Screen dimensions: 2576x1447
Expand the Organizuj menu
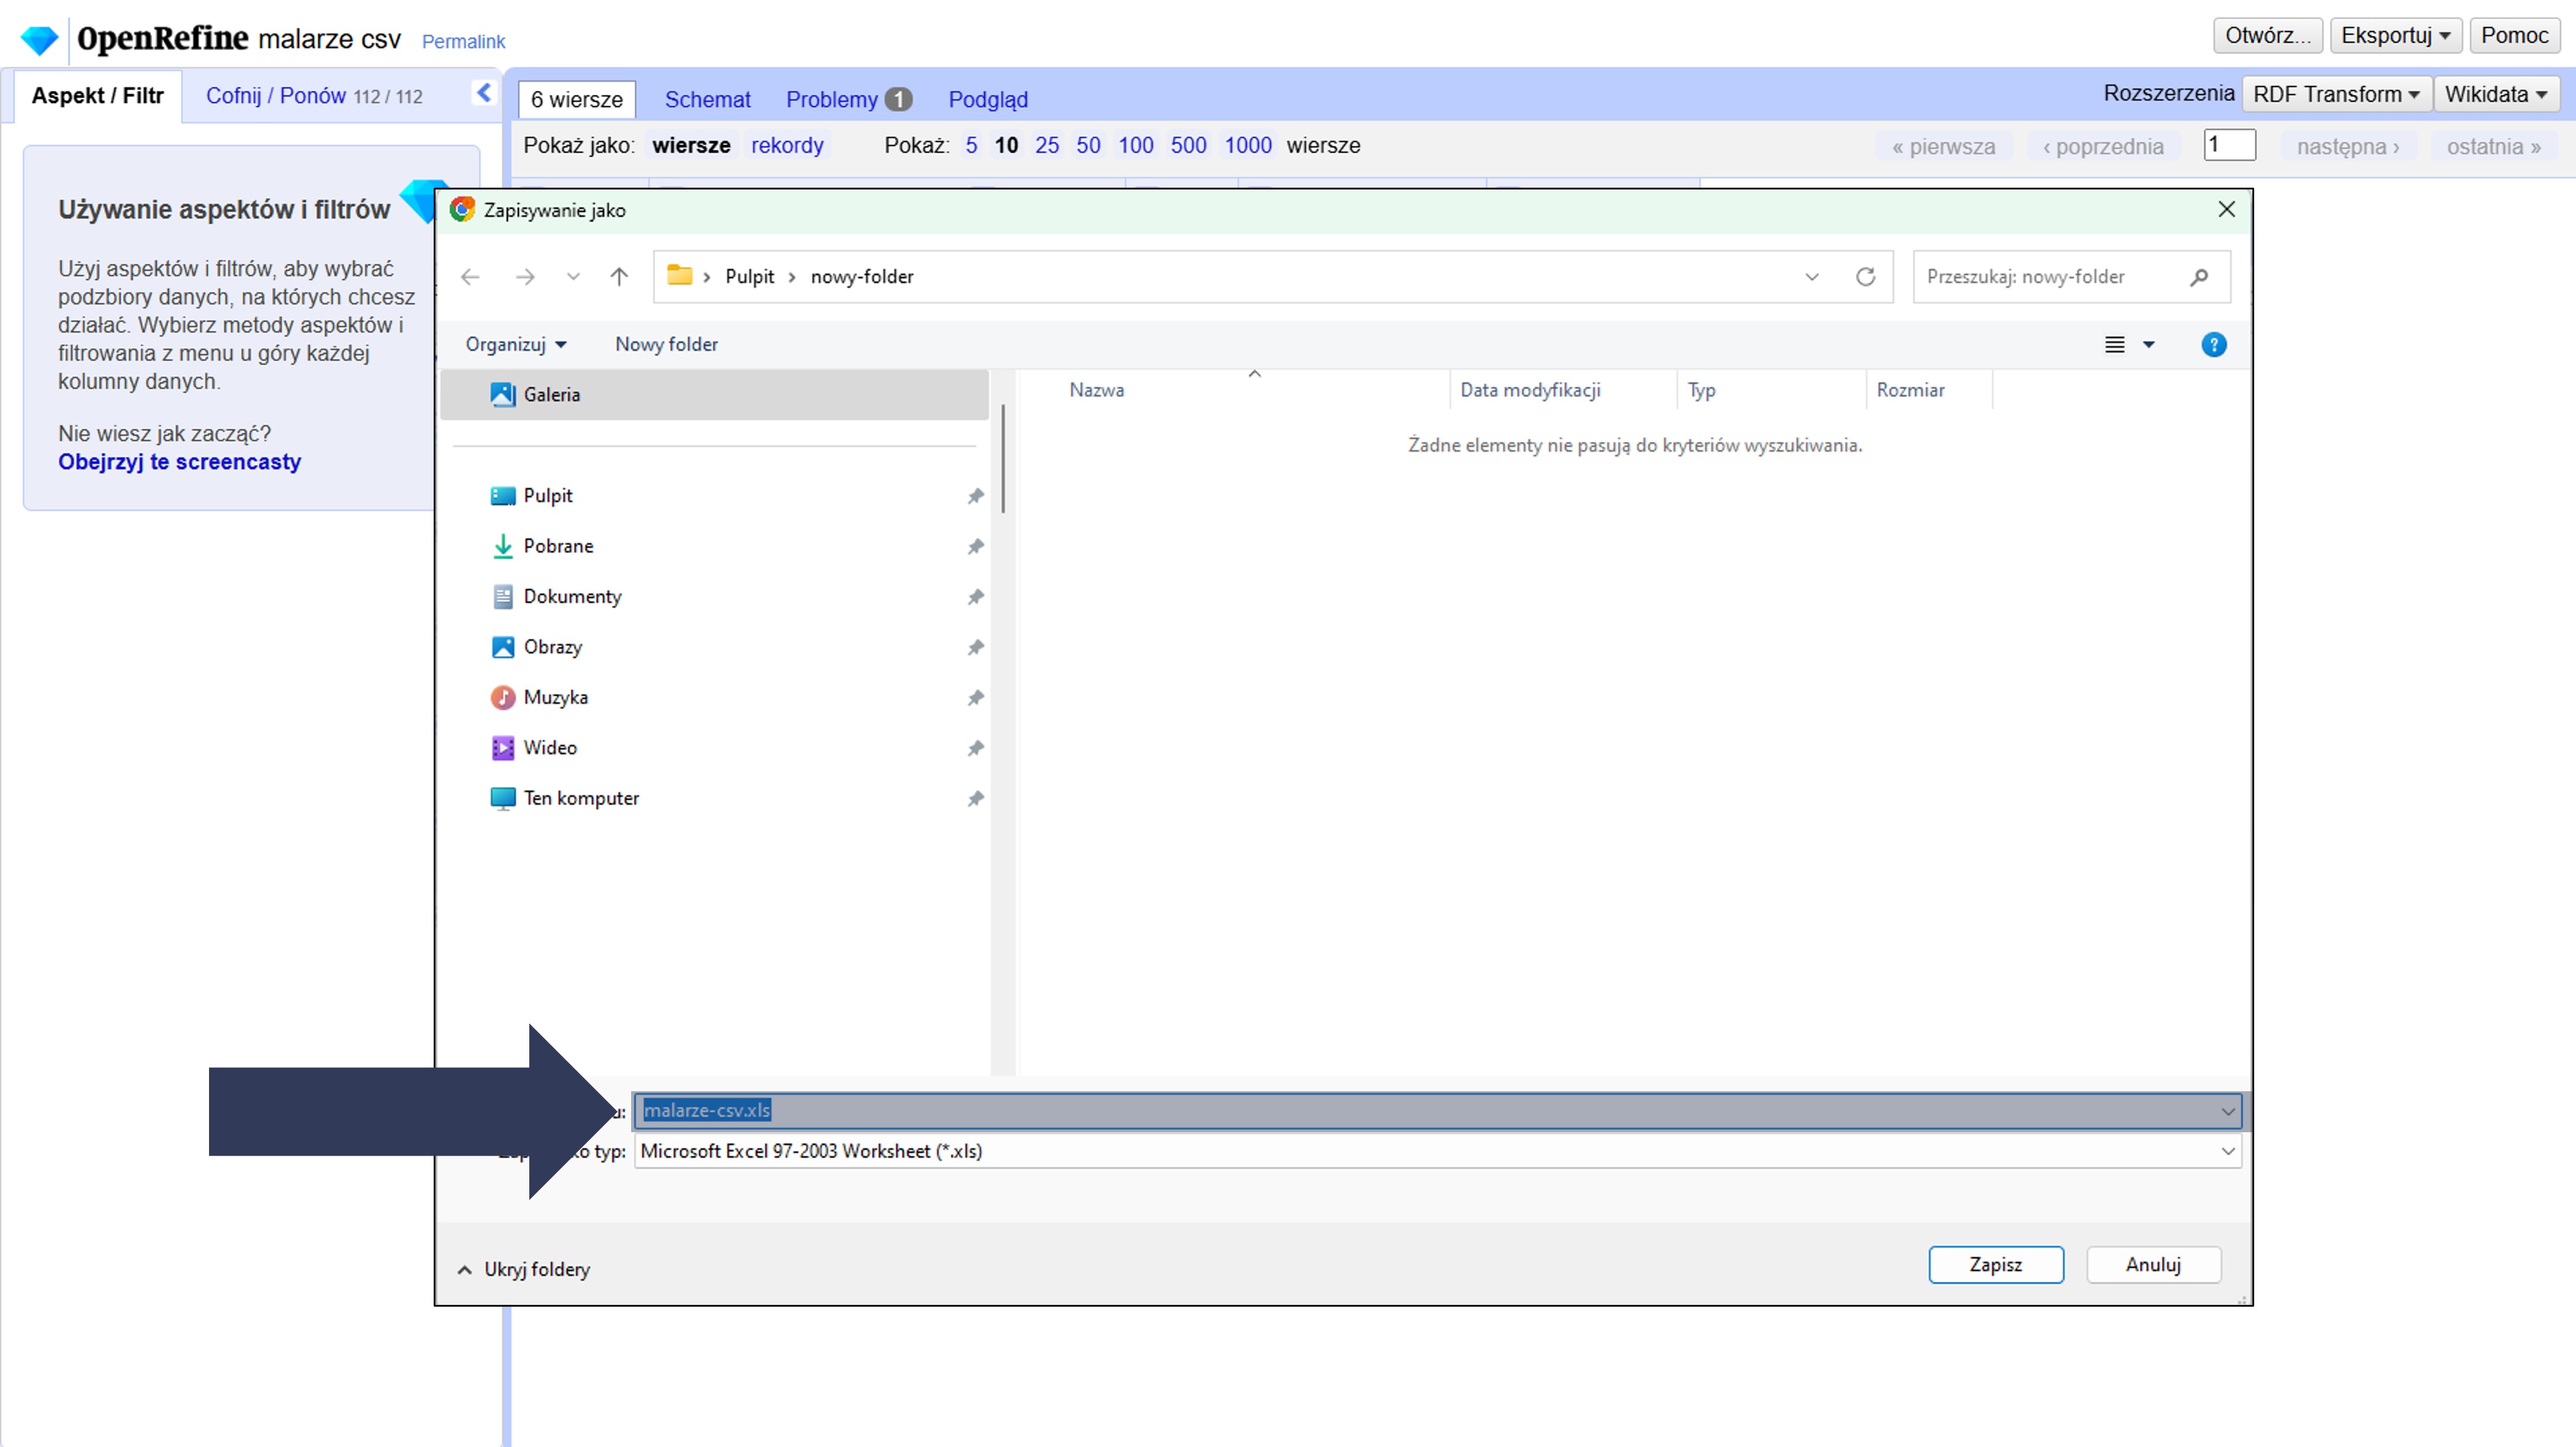(515, 345)
